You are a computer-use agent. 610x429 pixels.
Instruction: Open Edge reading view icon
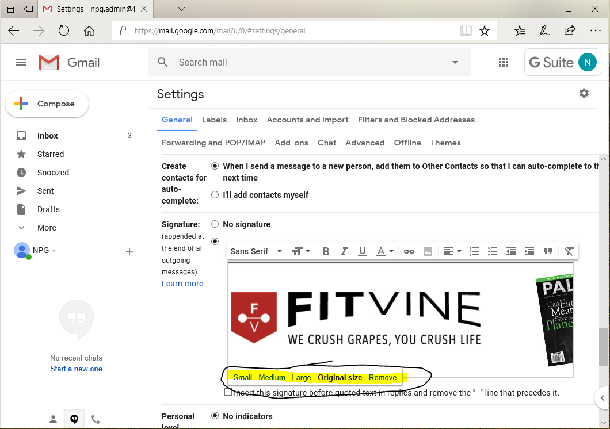pos(466,30)
